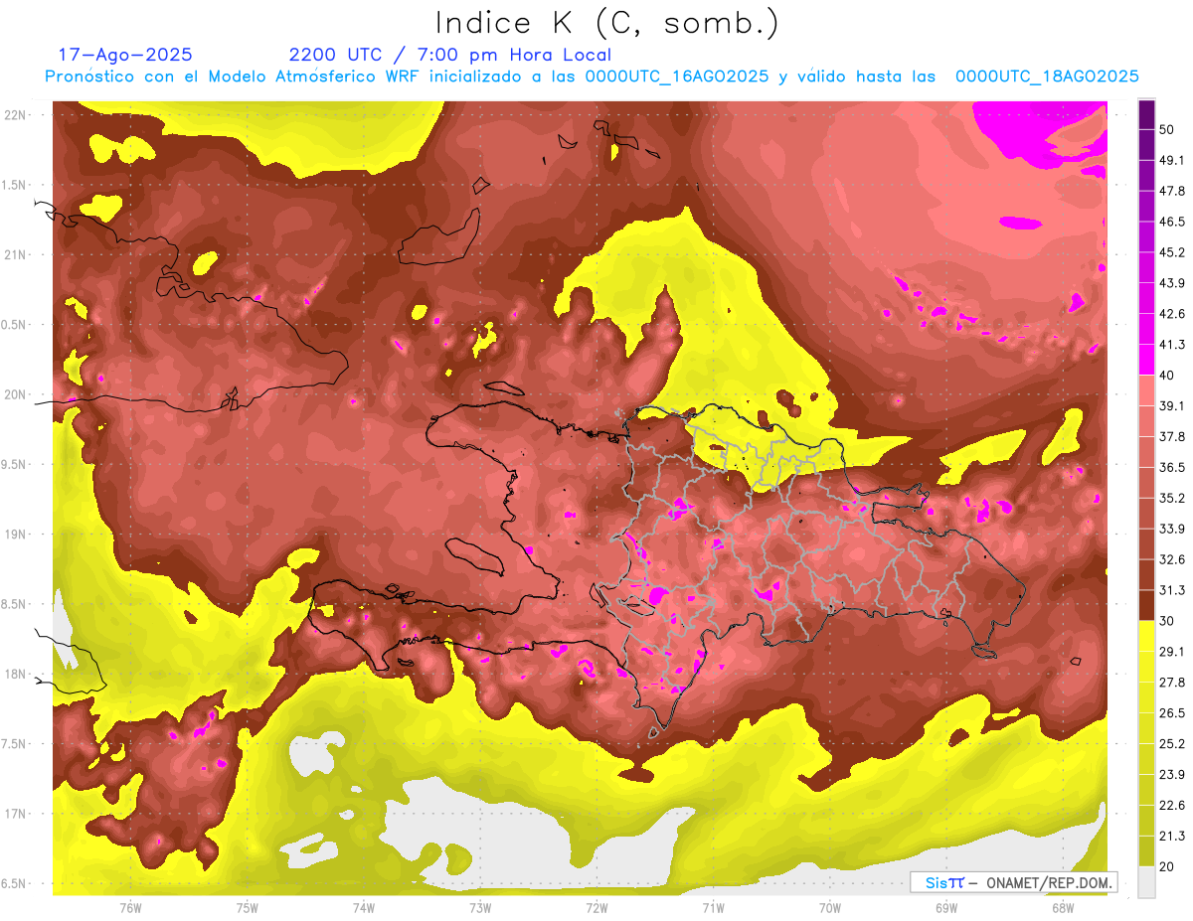Click the '45.2' colorbar value
Screen dimensions: 1193x921
(x=1173, y=252)
